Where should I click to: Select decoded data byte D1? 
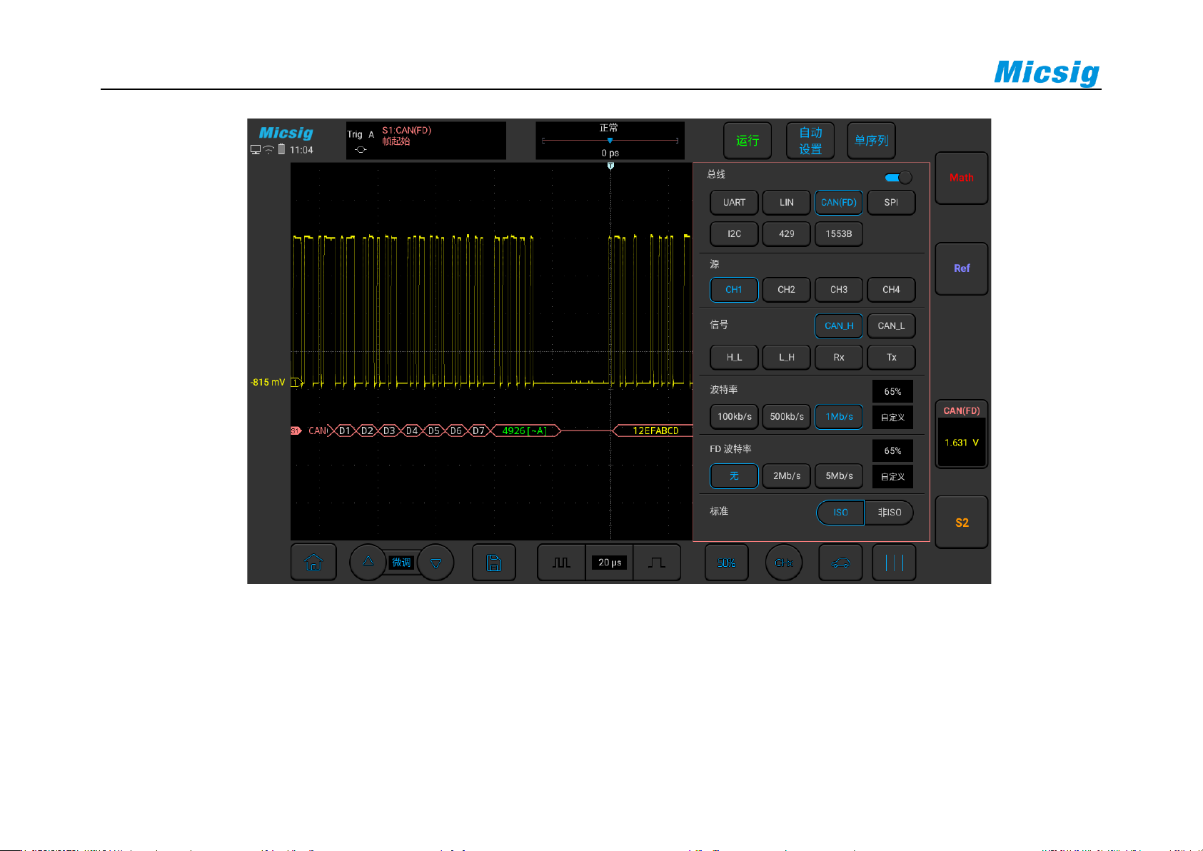point(345,430)
